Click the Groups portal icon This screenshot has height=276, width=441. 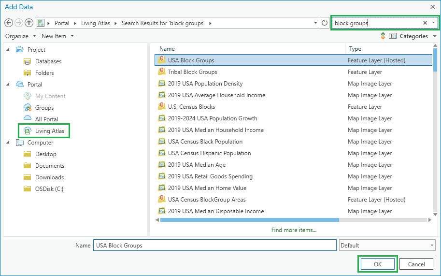click(x=28, y=108)
